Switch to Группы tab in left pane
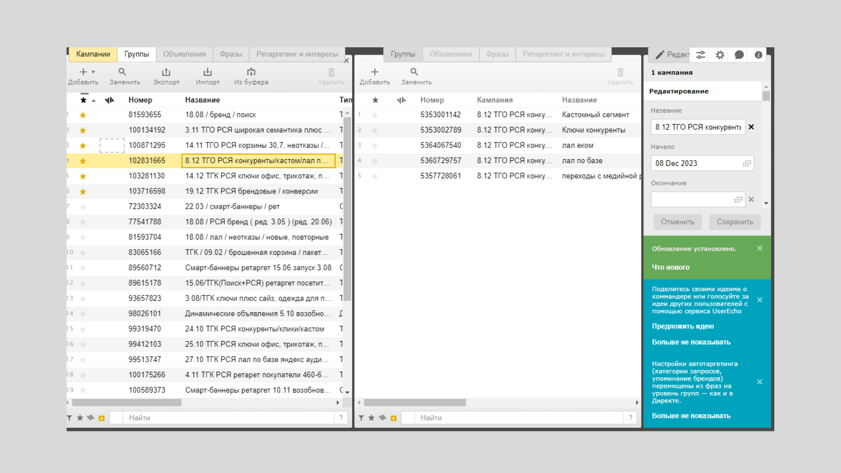 coord(137,54)
